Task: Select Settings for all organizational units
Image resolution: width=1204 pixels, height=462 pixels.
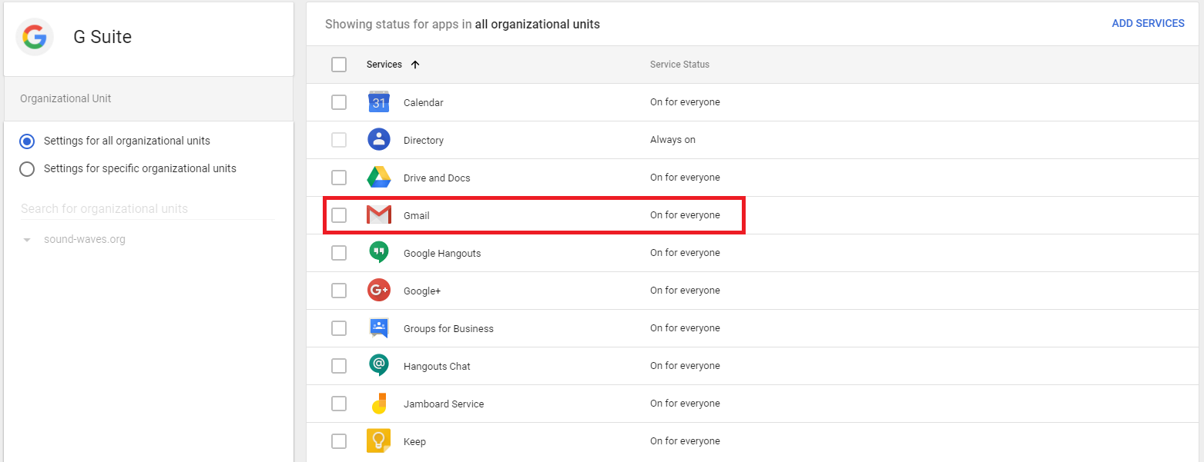Action: pos(27,141)
